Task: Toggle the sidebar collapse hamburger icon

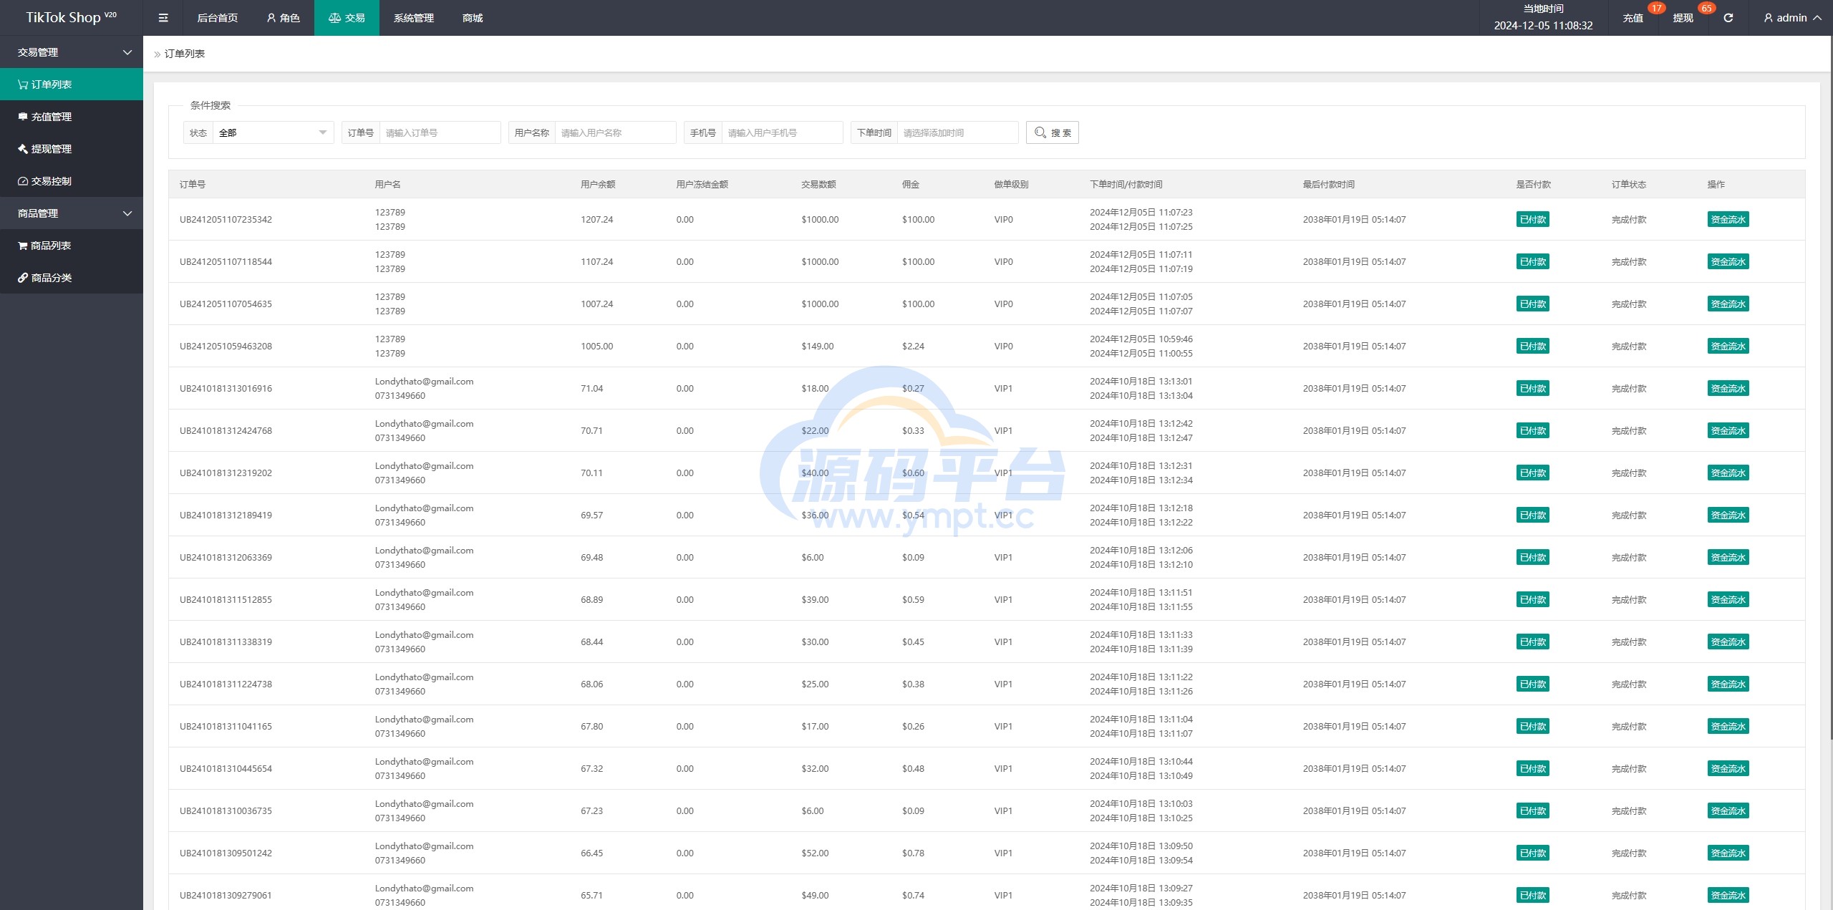Action: (x=163, y=18)
